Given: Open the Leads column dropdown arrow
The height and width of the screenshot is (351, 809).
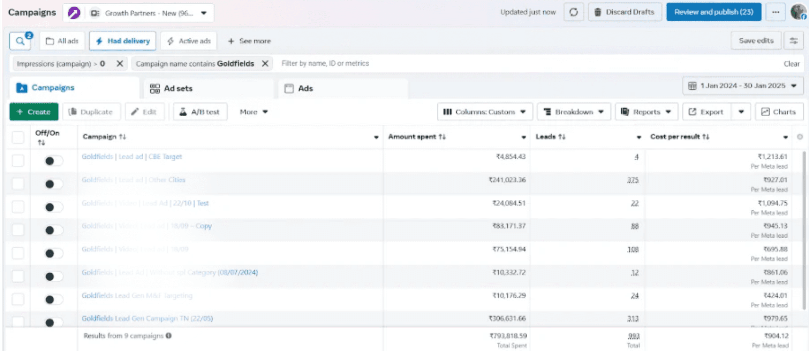Looking at the screenshot, I should coord(638,137).
